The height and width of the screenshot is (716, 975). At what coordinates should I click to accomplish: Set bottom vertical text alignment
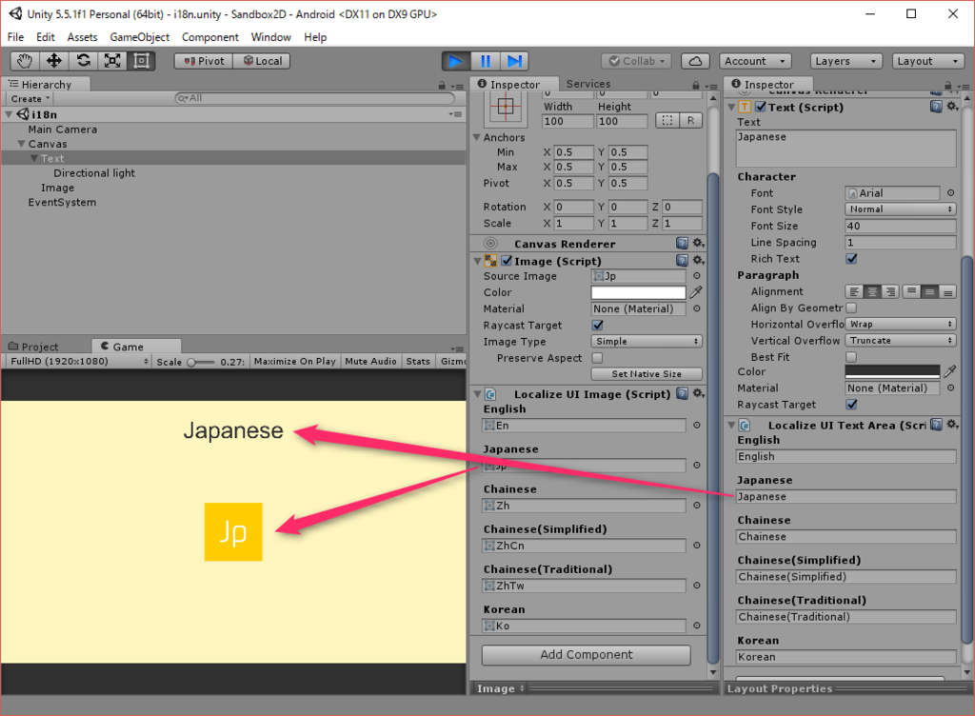pos(947,291)
